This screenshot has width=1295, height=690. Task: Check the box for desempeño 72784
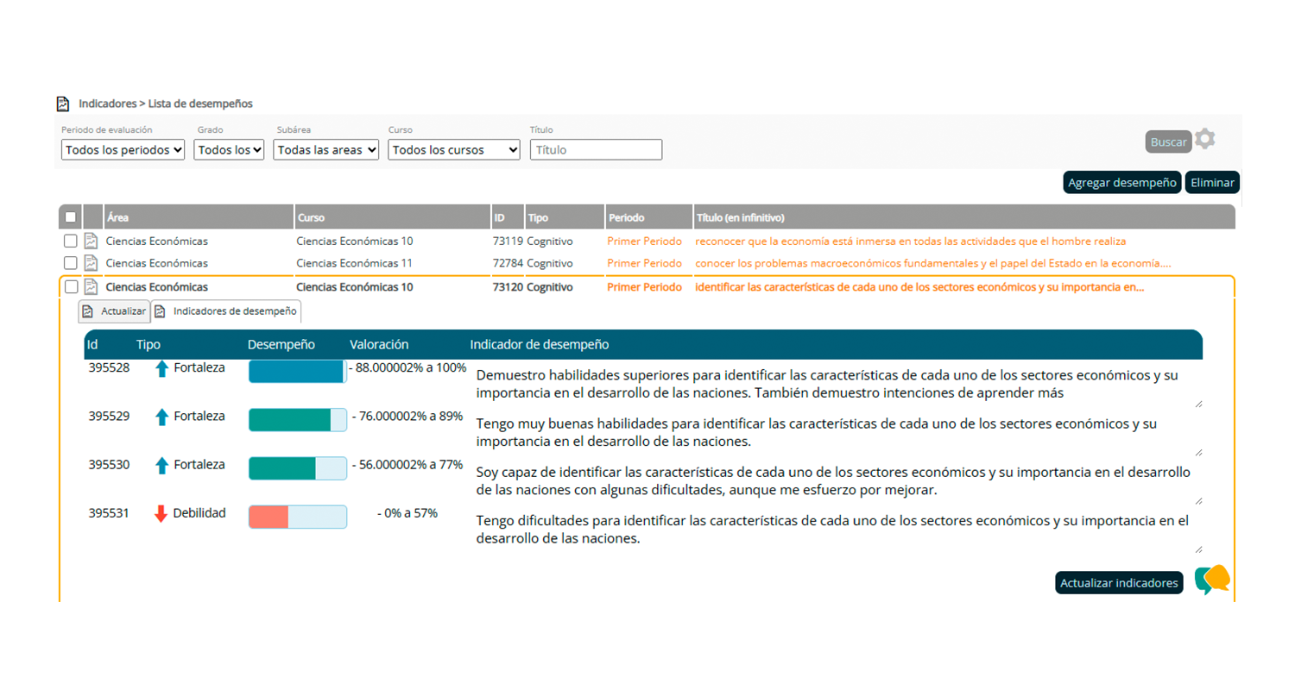click(71, 263)
